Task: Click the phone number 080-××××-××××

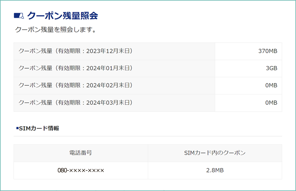Action: [x=81, y=170]
